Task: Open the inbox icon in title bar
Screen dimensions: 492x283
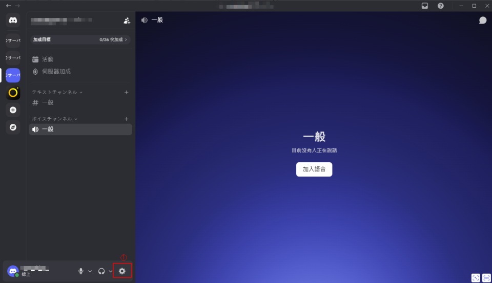Action: (x=425, y=6)
